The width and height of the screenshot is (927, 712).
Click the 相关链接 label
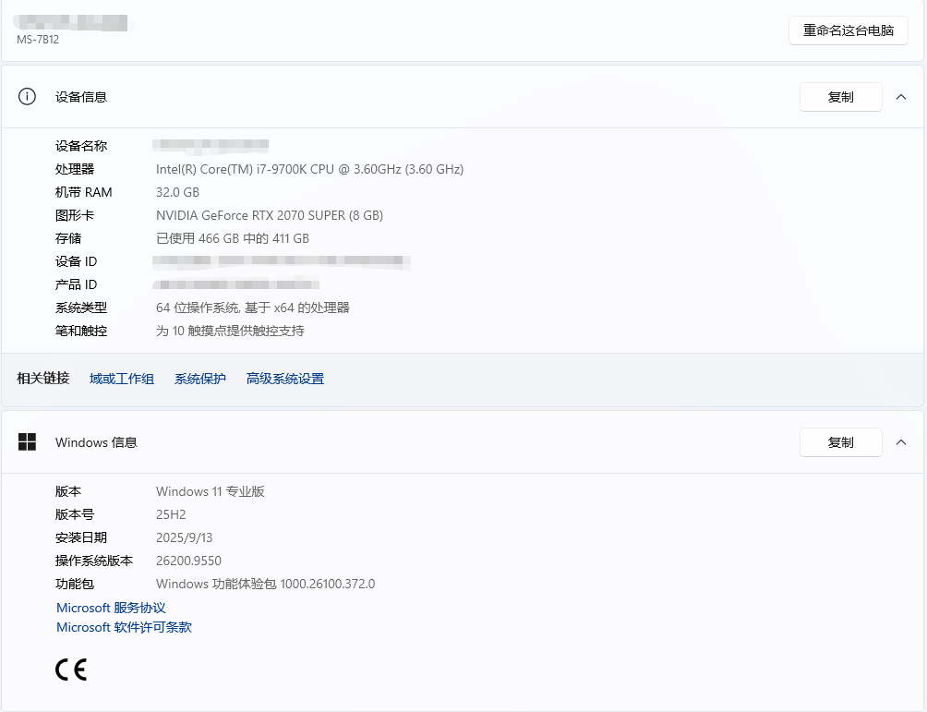43,378
